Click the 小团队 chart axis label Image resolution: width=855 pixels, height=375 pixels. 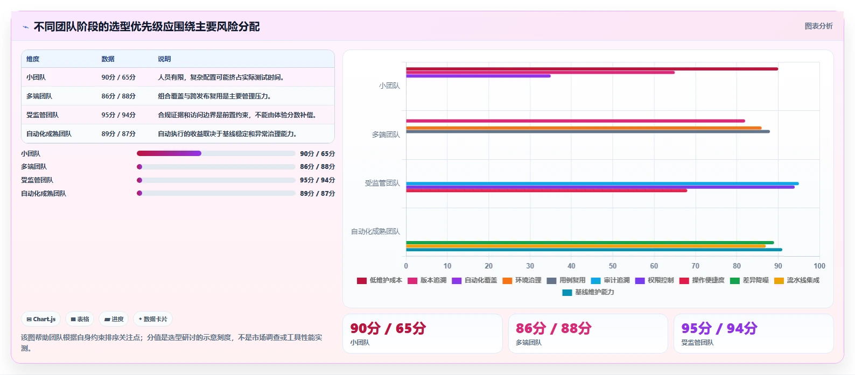[x=389, y=86]
